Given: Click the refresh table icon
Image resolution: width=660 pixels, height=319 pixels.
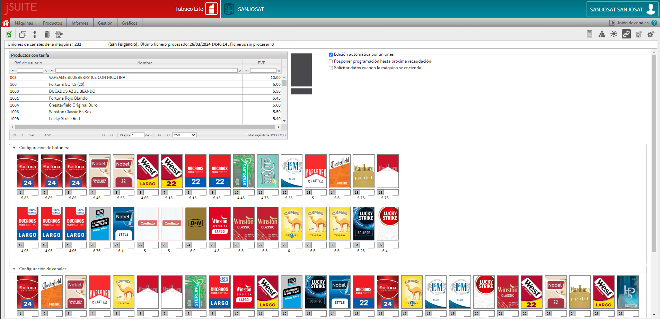Looking at the screenshot, I should [x=14, y=135].
